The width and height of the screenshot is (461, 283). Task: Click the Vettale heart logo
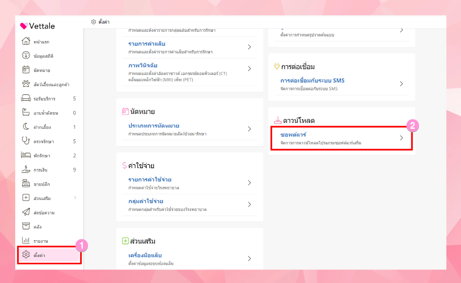pos(24,26)
